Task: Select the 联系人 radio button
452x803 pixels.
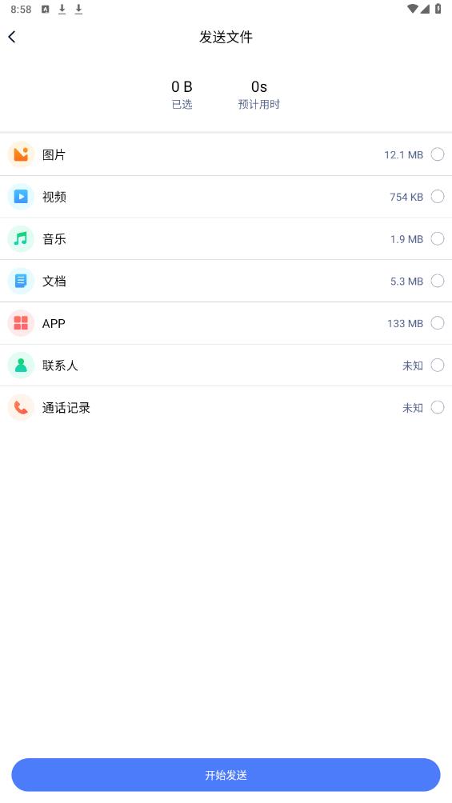Action: pyautogui.click(x=437, y=366)
